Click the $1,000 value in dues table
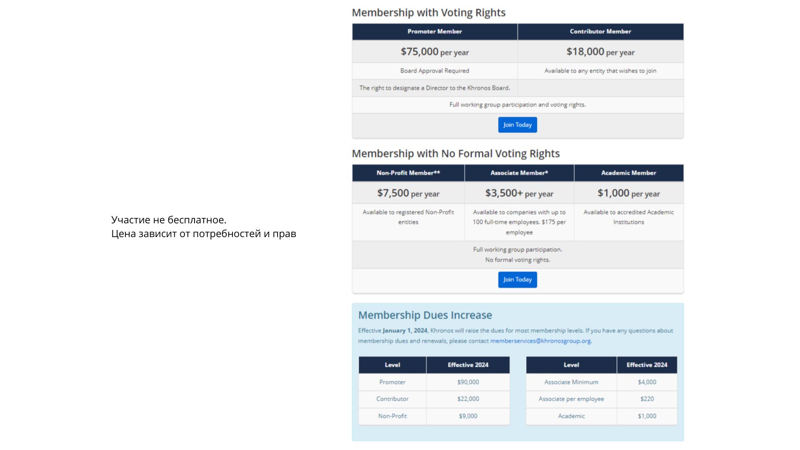 [647, 416]
